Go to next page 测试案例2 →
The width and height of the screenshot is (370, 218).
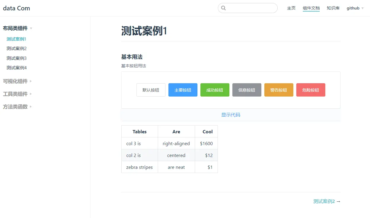327,201
